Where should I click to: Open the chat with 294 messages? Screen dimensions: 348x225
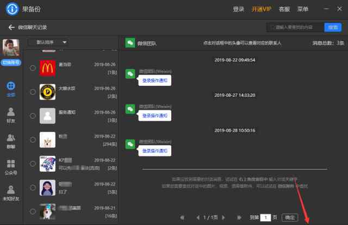[x=47, y=140]
